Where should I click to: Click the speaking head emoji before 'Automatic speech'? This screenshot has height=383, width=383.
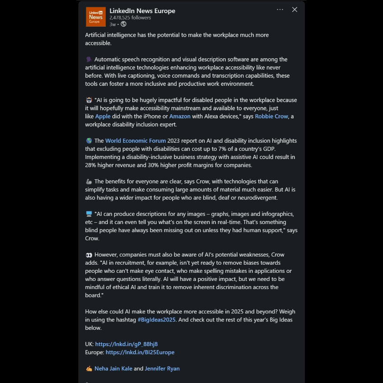(89, 59)
